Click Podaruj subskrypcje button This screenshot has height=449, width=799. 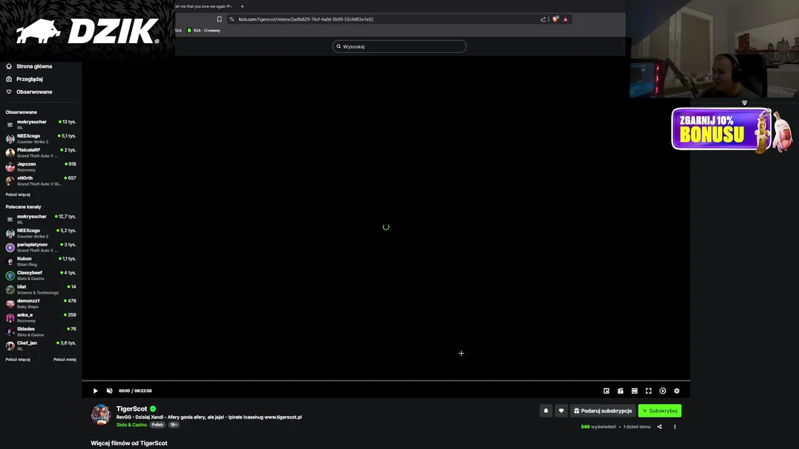(603, 411)
